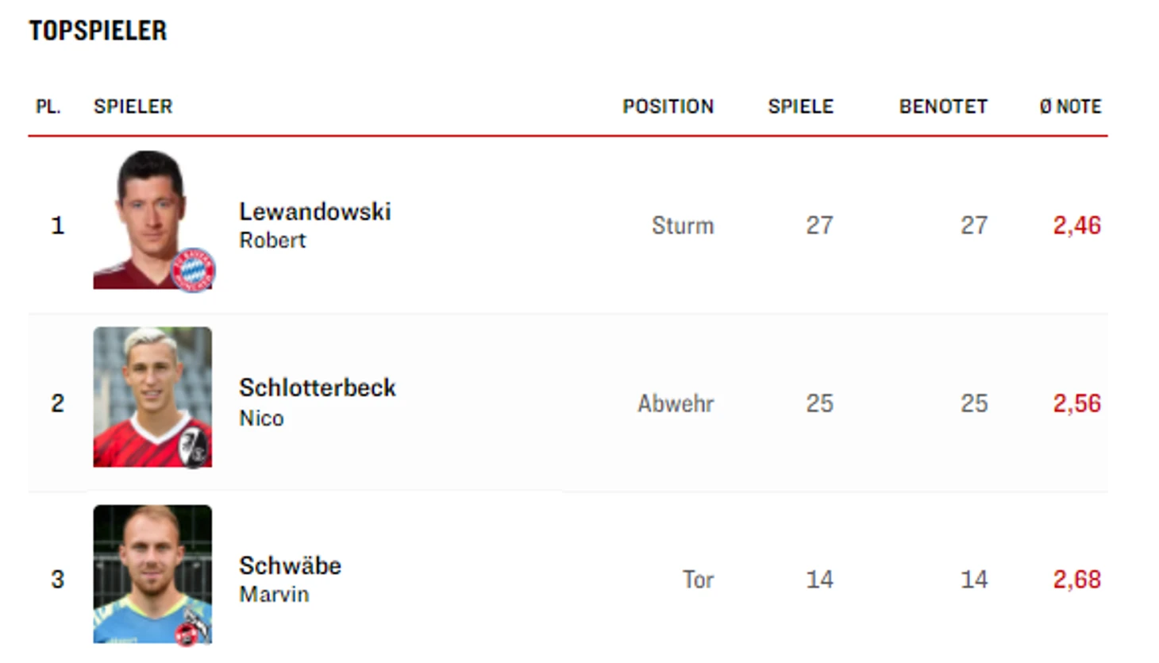Open the Schlotterbeck player profile link
This screenshot has height=663, width=1159.
click(318, 388)
